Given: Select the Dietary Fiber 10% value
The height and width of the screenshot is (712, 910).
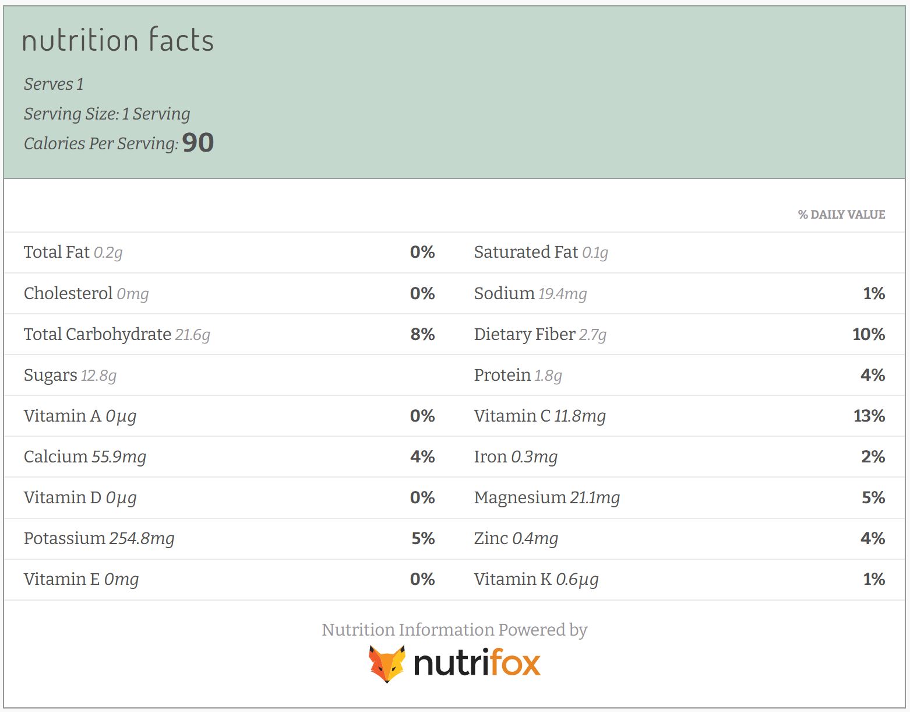Looking at the screenshot, I should click(x=869, y=334).
